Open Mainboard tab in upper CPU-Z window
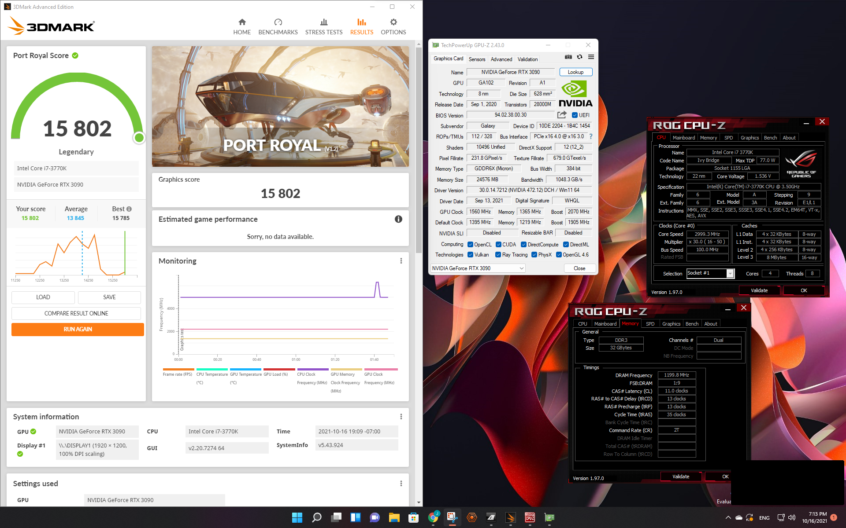Screen dimensions: 846x528 point(683,138)
